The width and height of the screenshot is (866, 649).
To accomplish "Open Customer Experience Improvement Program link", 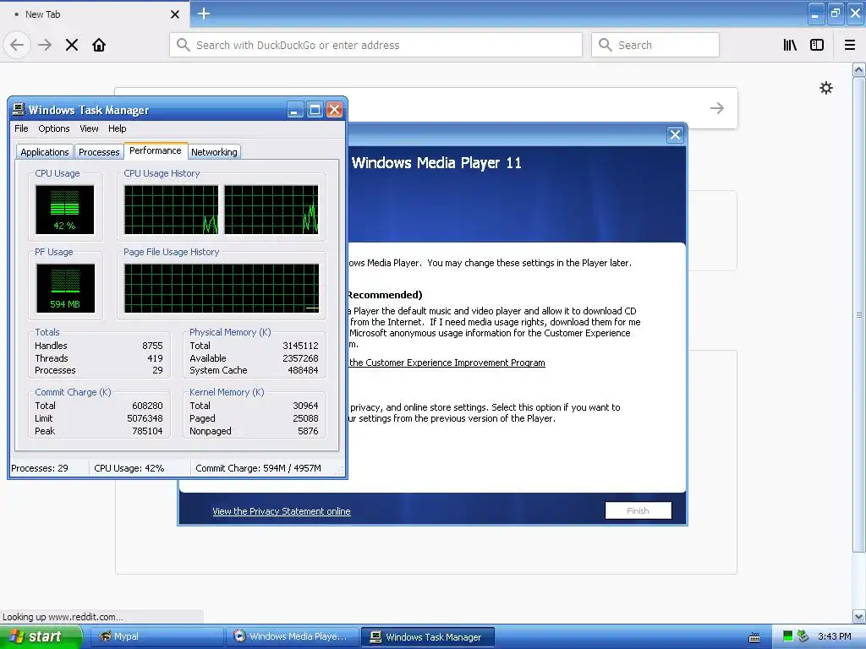I will tap(447, 363).
